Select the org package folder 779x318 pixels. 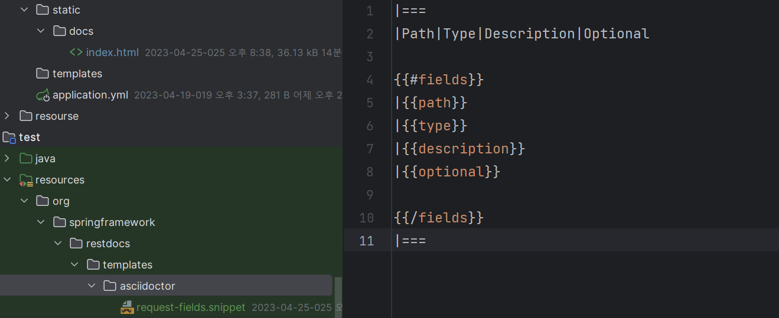pyautogui.click(x=61, y=201)
